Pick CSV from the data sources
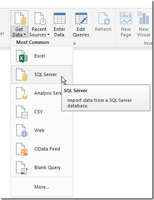 coord(42,112)
